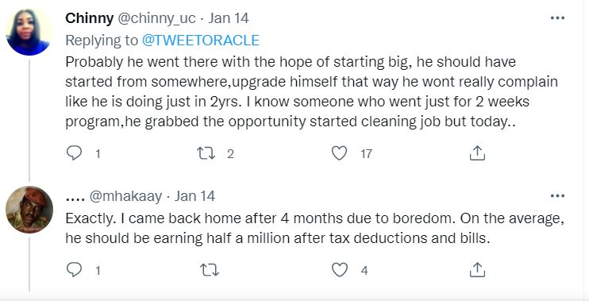Open the @TWEETORACLE profile link

201,41
